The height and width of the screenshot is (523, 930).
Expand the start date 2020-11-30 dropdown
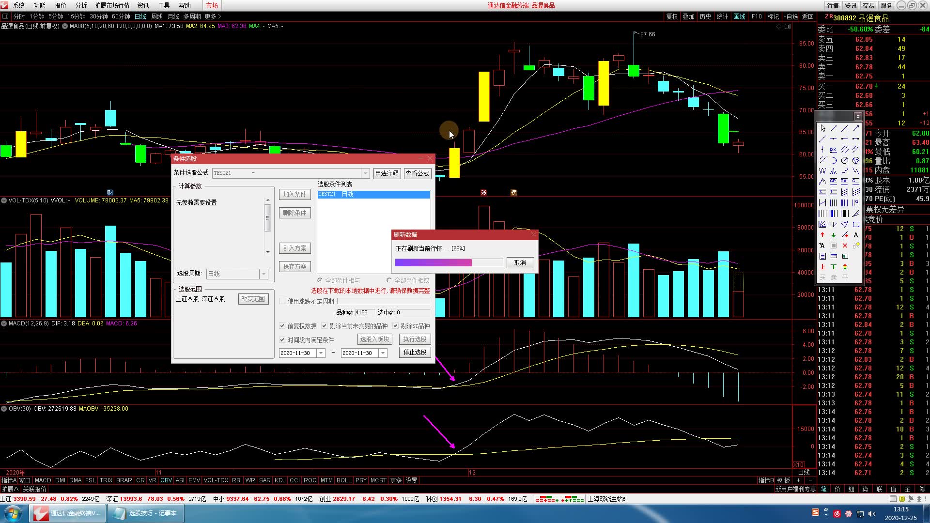click(x=321, y=353)
